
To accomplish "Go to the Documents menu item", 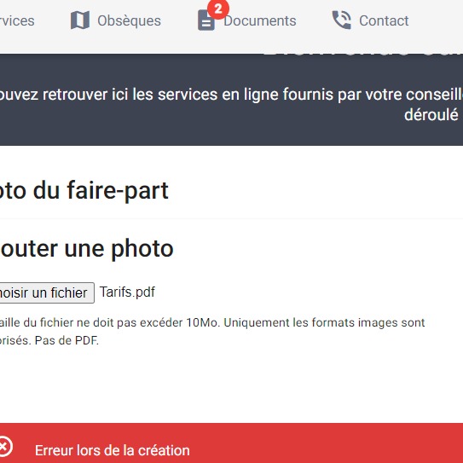I will pyautogui.click(x=260, y=20).
